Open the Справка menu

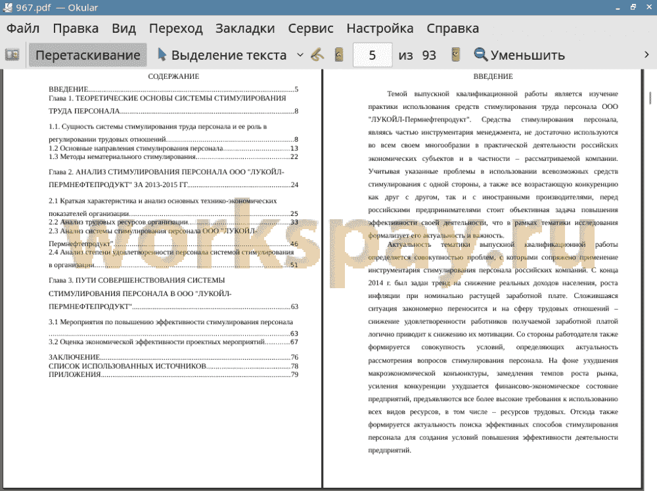click(x=453, y=28)
